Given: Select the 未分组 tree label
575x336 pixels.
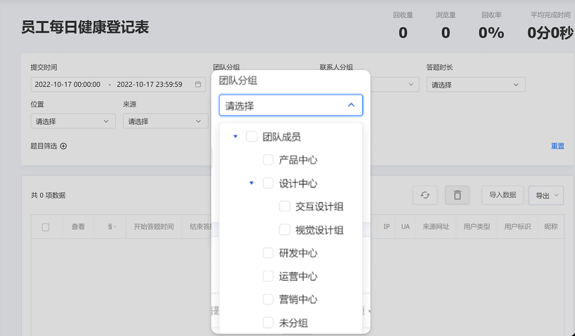Looking at the screenshot, I should [x=293, y=323].
